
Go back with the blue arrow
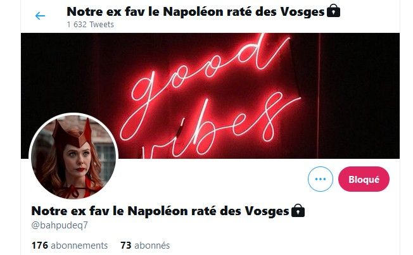(40, 16)
